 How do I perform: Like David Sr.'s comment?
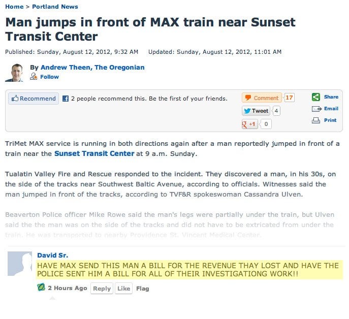(x=124, y=289)
